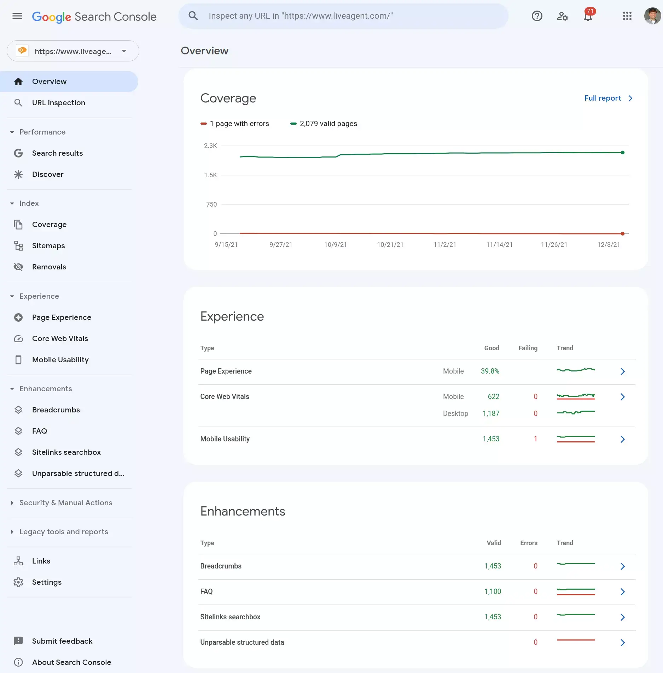Open Search Console help
The image size is (663, 673).
click(x=537, y=16)
